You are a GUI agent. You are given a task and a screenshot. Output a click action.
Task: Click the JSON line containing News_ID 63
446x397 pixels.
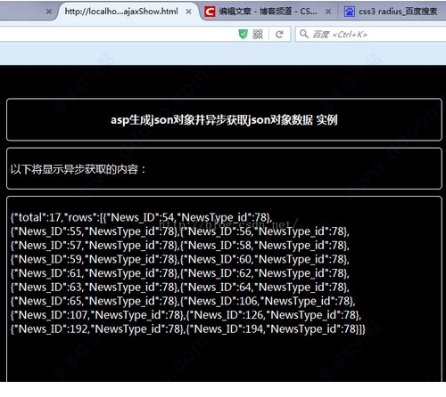(179, 288)
